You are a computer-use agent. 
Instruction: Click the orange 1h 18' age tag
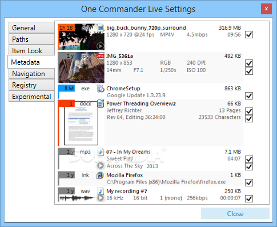coord(66,28)
